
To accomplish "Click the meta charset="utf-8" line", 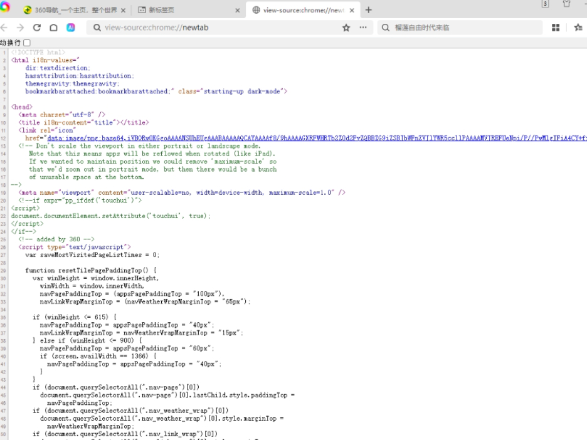I will coord(61,115).
